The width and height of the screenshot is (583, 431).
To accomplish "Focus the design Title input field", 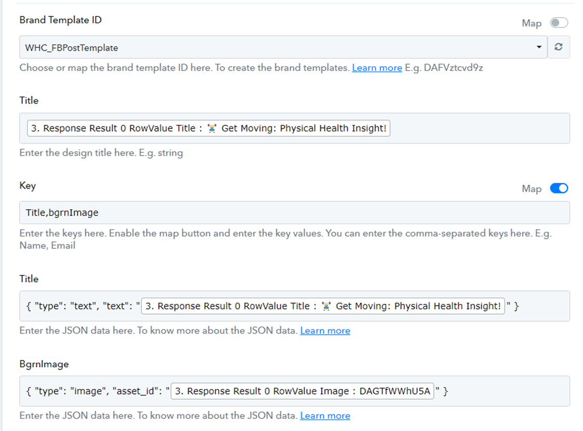I will [x=294, y=128].
